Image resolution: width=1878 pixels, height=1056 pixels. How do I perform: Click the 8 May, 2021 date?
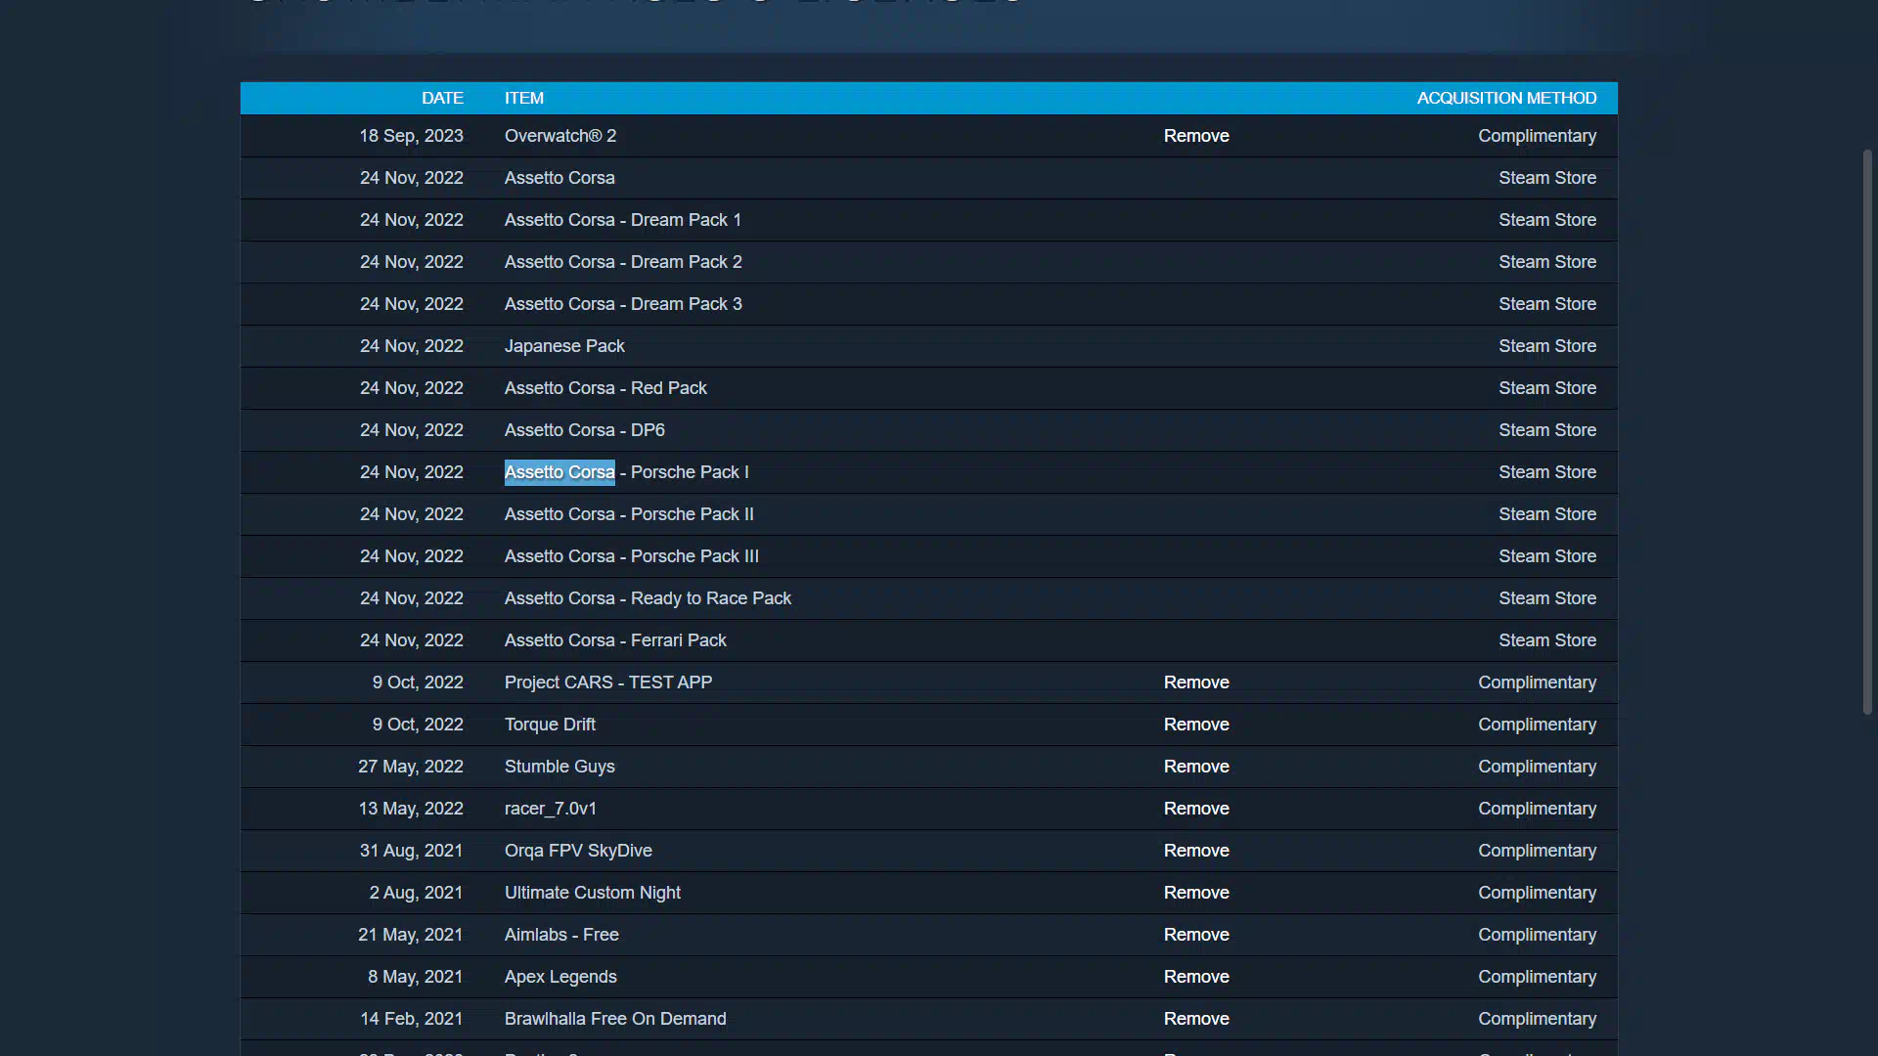point(416,977)
